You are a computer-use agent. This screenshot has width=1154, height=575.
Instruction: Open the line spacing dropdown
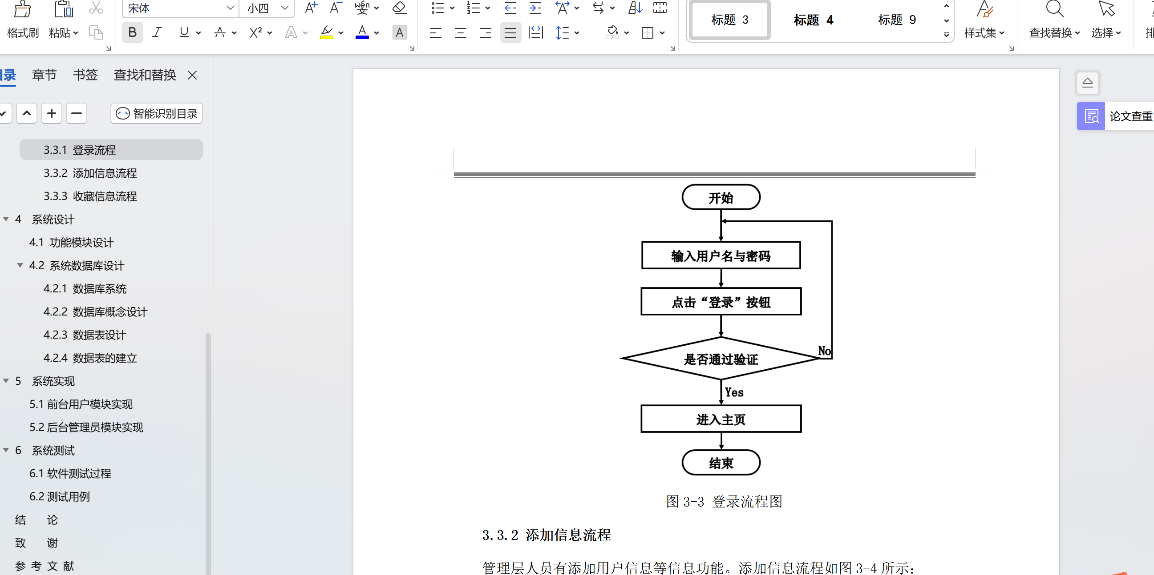pyautogui.click(x=567, y=32)
